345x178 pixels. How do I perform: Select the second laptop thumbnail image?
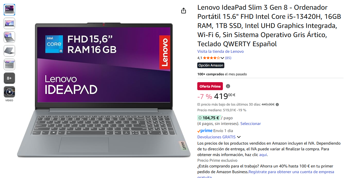click(x=9, y=23)
